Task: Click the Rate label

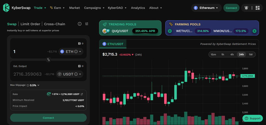Action: point(15,94)
